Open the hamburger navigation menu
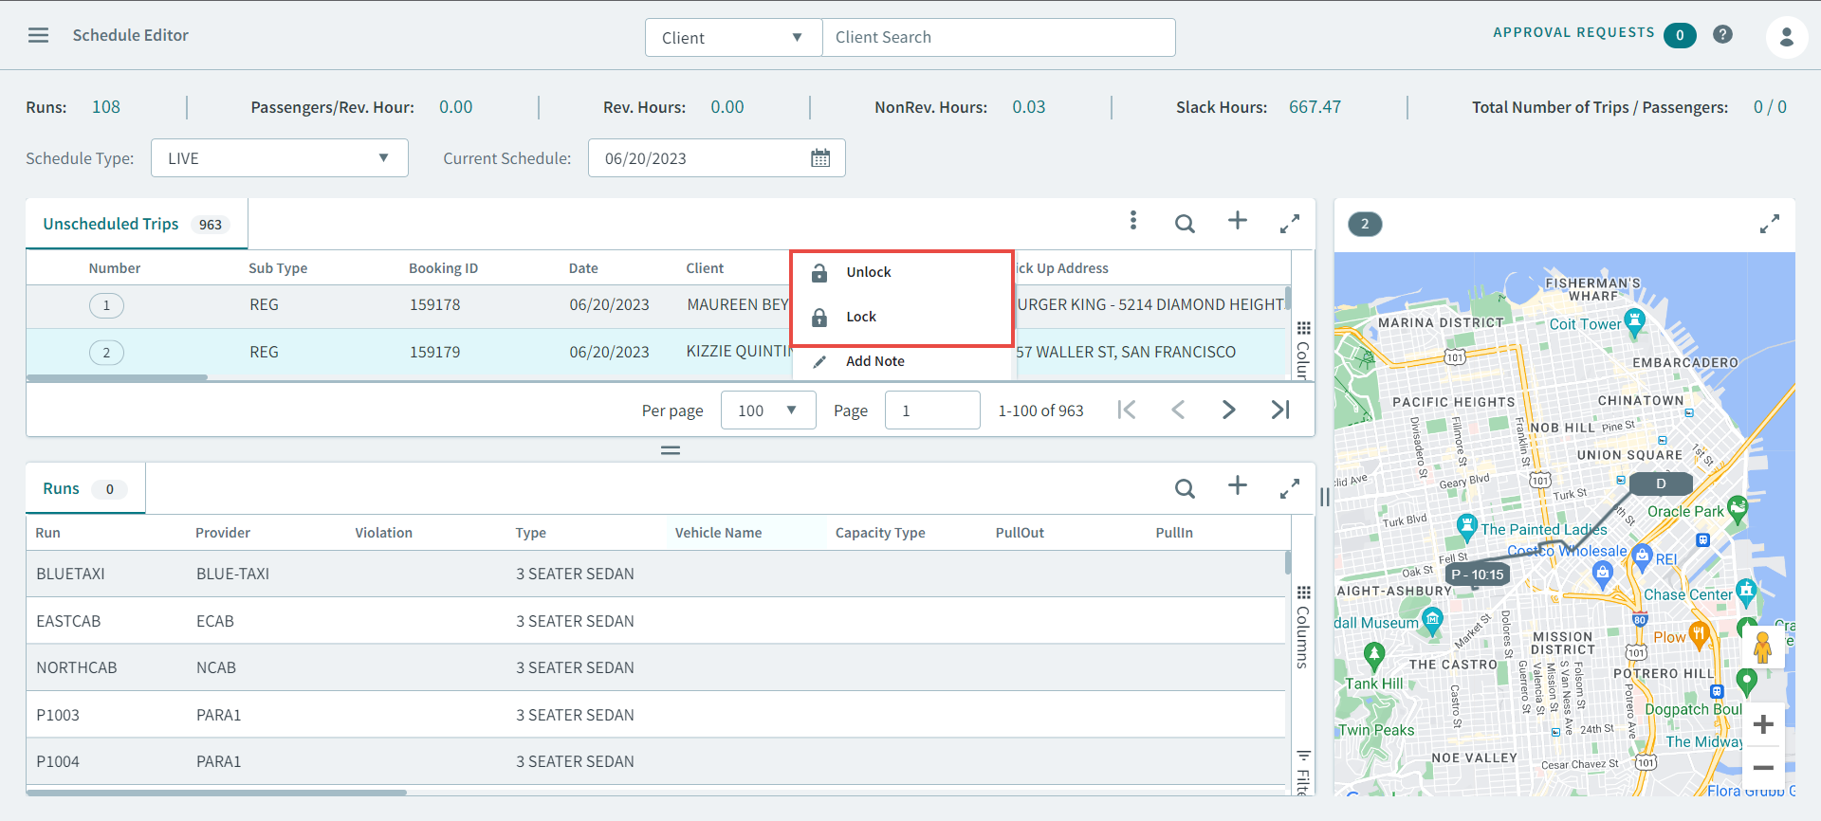Viewport: 1821px width, 821px height. point(38,35)
